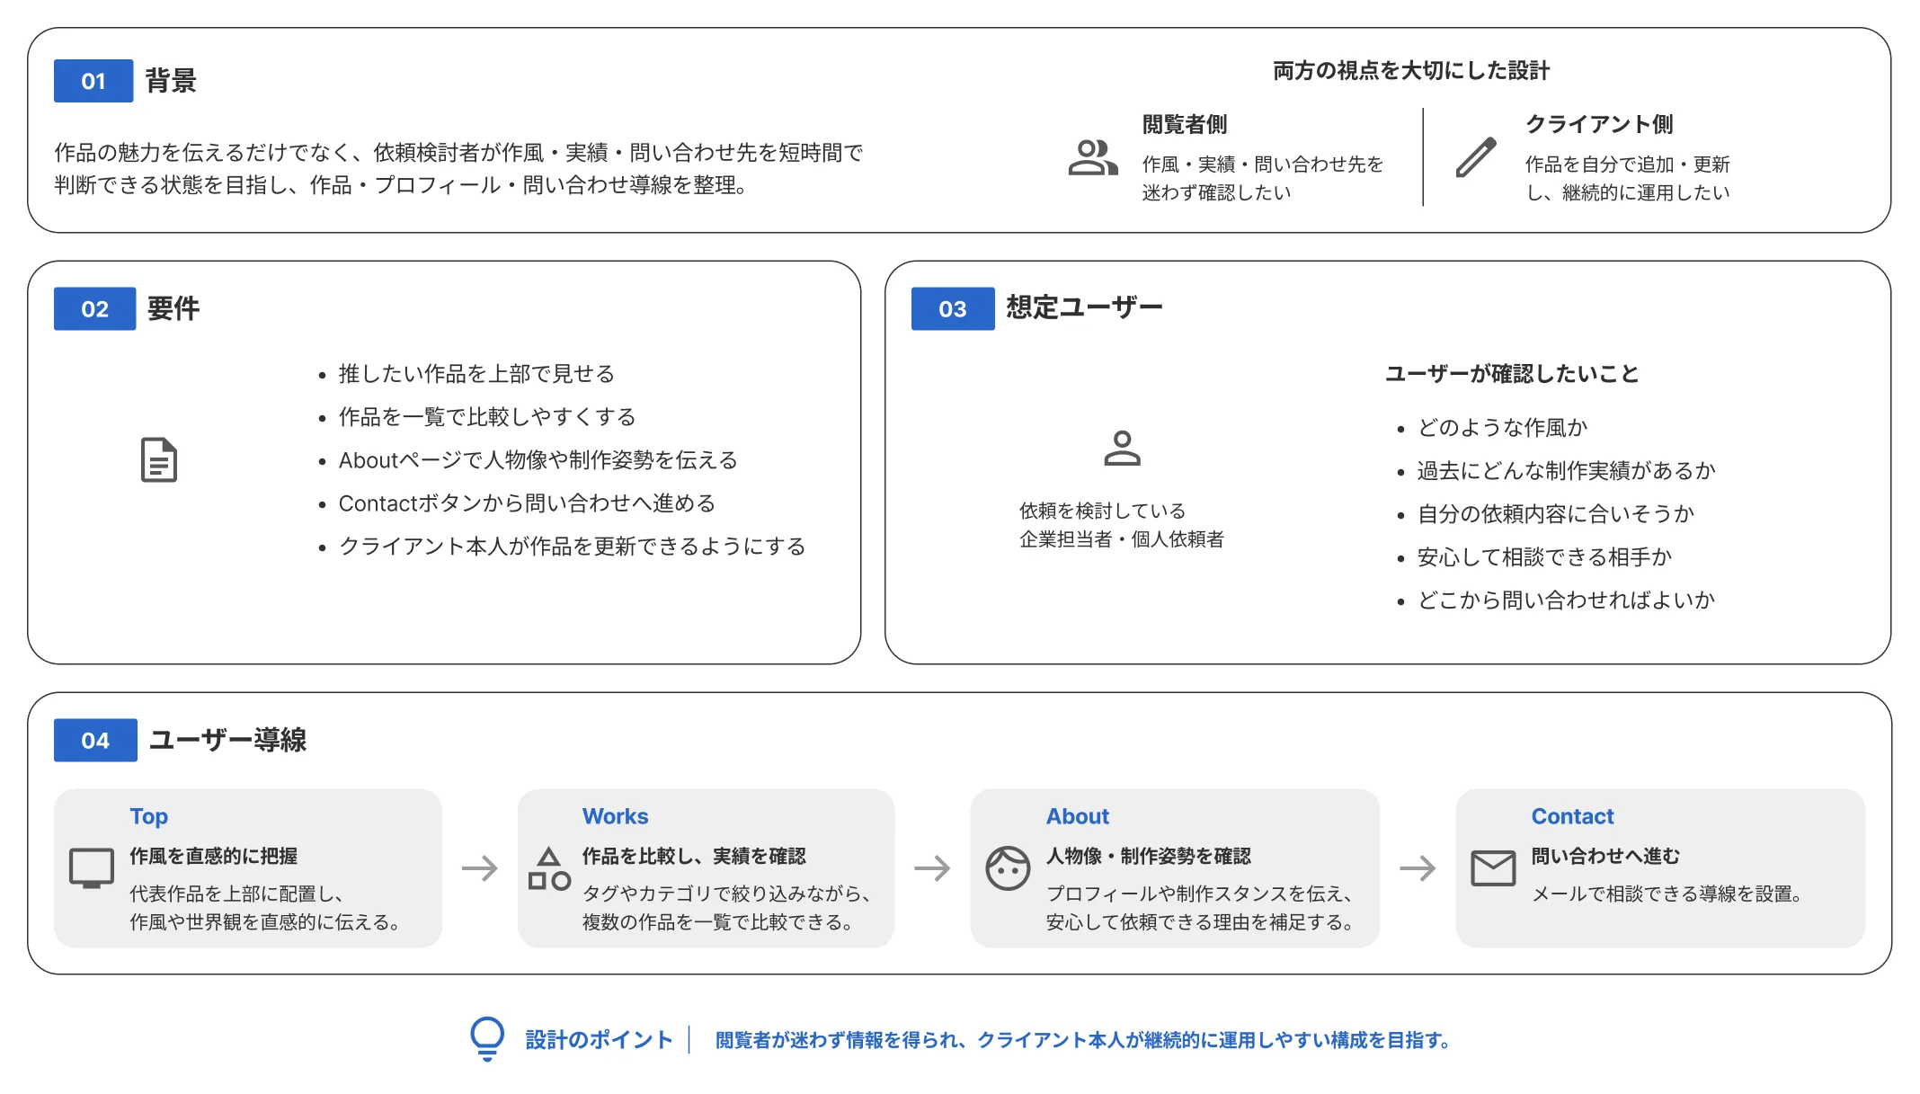Click the envelope icon in Contact card
1920x1094 pixels.
tap(1493, 868)
